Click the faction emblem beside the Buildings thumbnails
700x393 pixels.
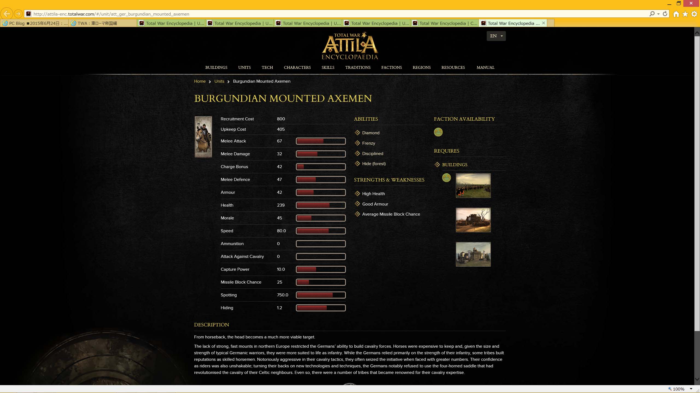click(x=447, y=178)
